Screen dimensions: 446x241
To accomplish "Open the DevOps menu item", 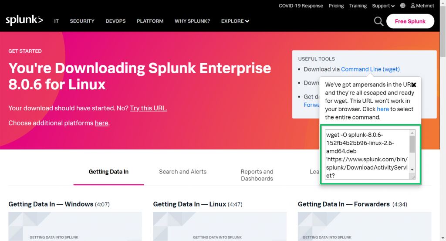I will [x=115, y=21].
